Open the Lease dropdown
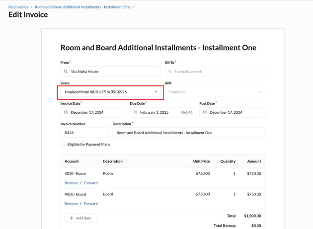Viewport: 313px width, 229px height. [111, 92]
